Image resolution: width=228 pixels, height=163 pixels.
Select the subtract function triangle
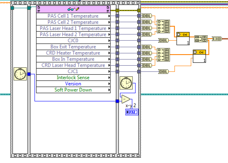tap(126, 99)
